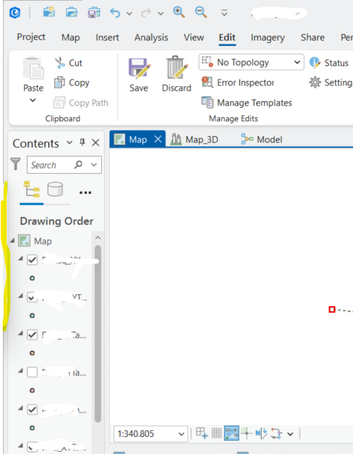Save edits with the Save button

pos(139,75)
